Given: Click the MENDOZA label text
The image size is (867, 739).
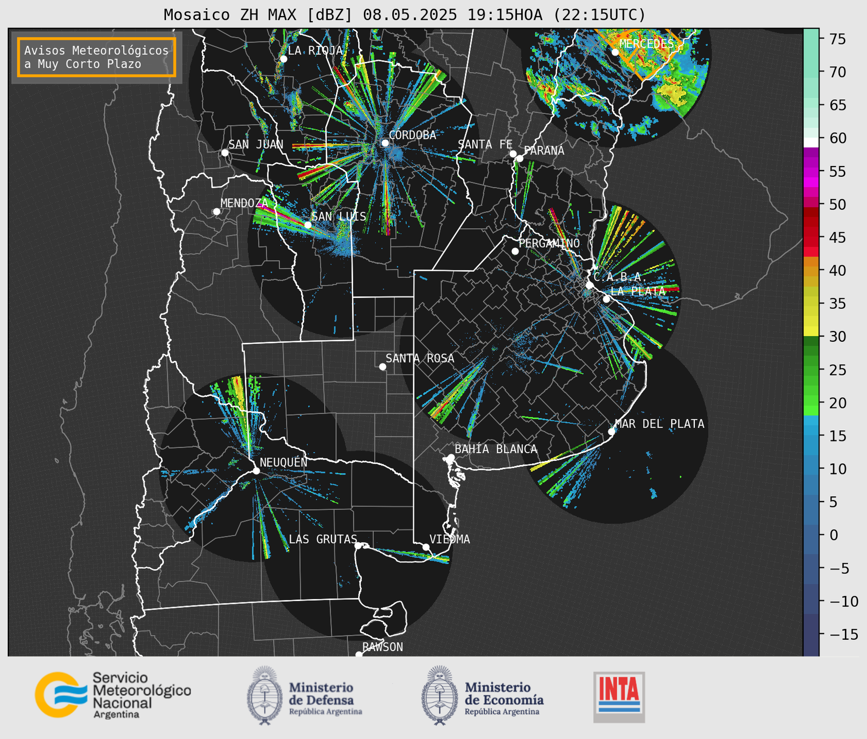Looking at the screenshot, I should (244, 204).
